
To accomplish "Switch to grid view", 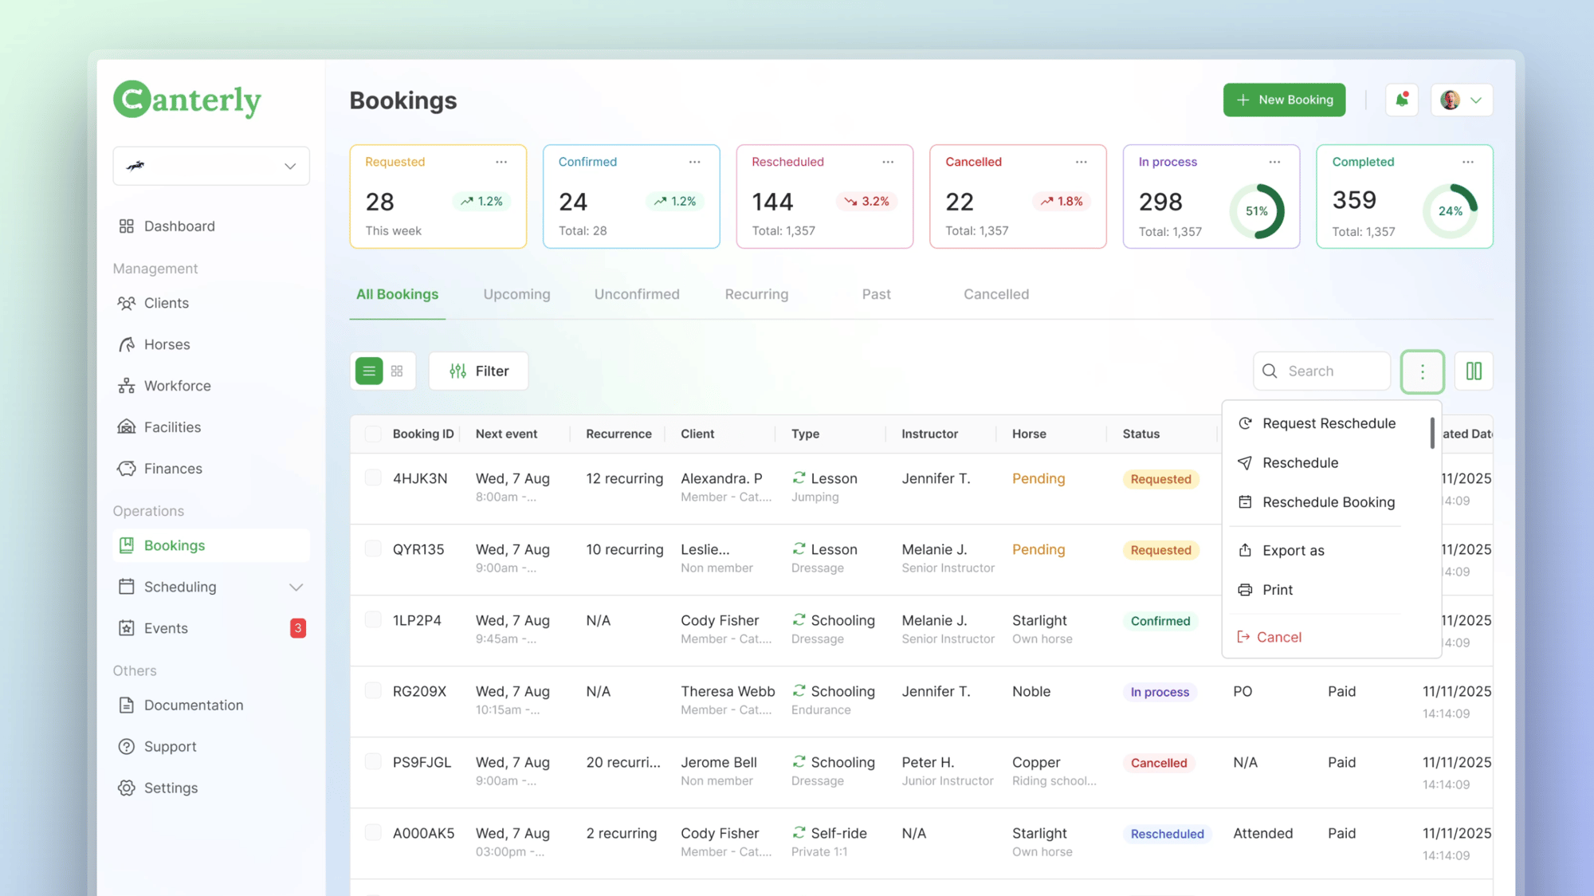I will tap(397, 371).
